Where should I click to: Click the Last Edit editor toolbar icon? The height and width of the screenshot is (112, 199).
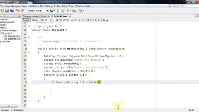point(42,20)
